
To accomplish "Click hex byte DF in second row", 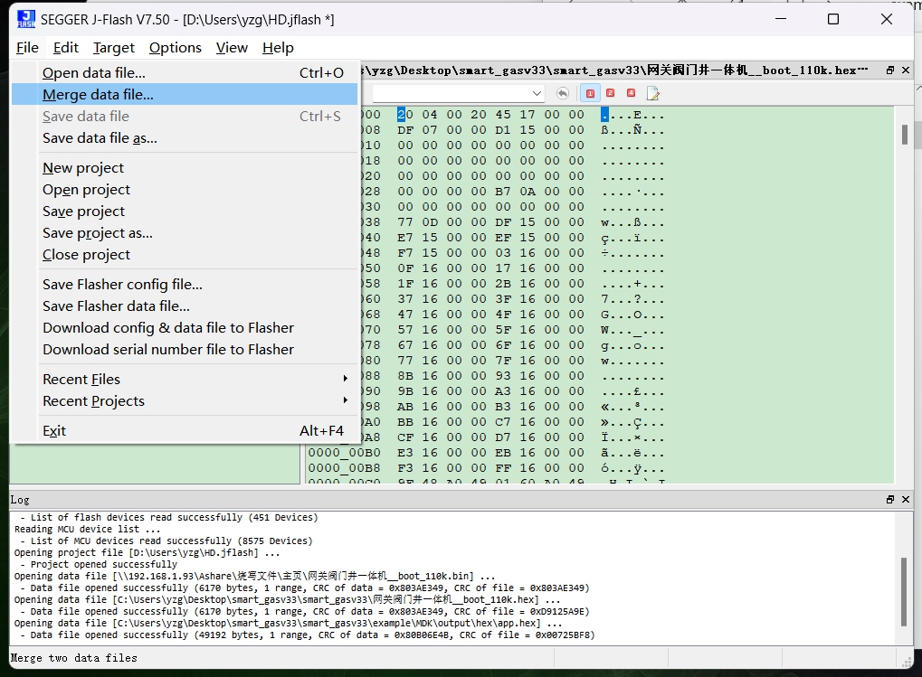I will point(405,130).
